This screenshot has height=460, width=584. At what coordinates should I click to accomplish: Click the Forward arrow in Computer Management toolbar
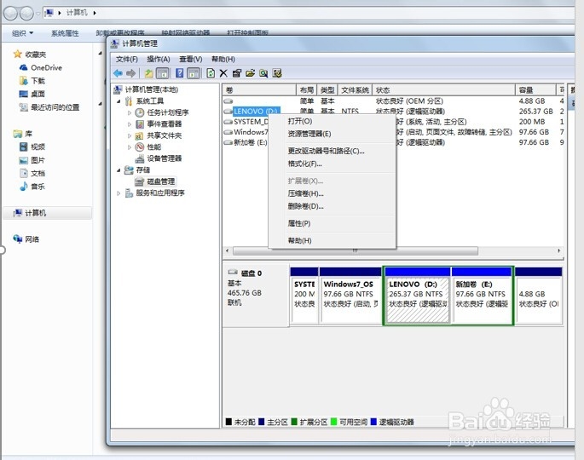130,73
